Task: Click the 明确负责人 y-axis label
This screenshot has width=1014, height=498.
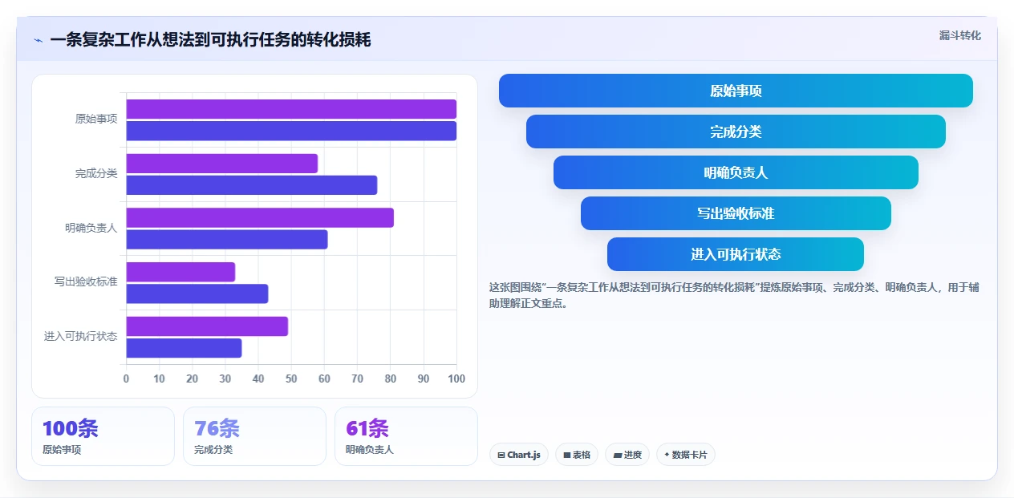Action: pyautogui.click(x=91, y=228)
